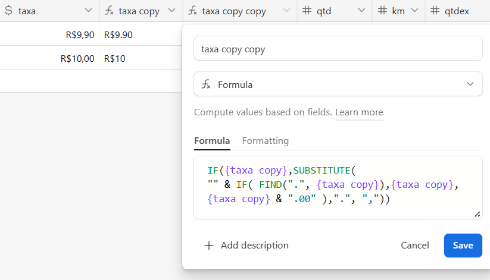Viewport: 490px width, 280px height.
Task: Click the Save button
Action: point(463,246)
